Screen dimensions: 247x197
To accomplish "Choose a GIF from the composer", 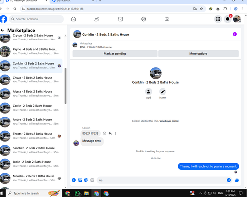I will coord(92,180).
